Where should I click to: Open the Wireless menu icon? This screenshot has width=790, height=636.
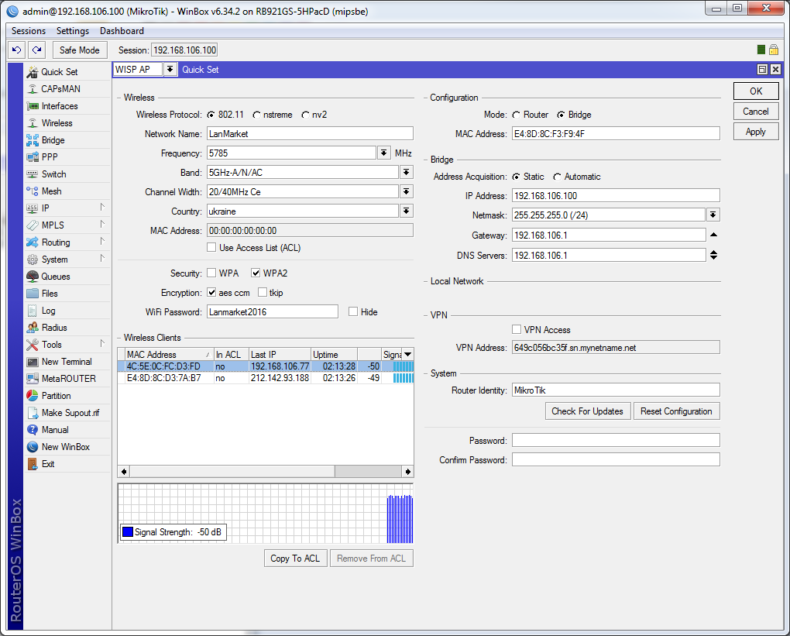click(x=33, y=123)
